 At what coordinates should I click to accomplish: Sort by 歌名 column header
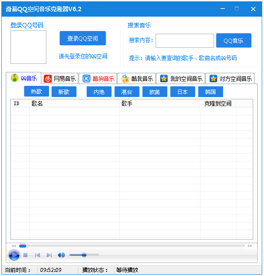(74, 103)
